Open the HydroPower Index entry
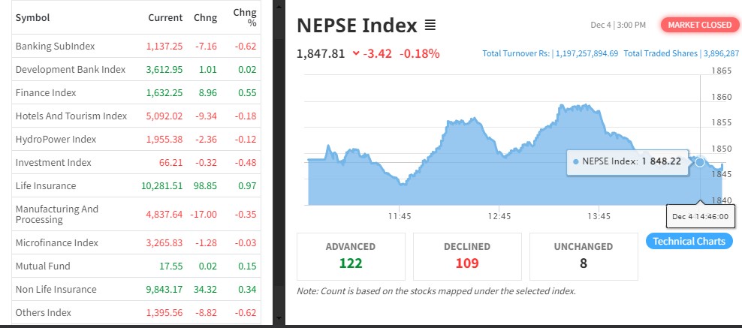The height and width of the screenshot is (328, 742). 56,140
